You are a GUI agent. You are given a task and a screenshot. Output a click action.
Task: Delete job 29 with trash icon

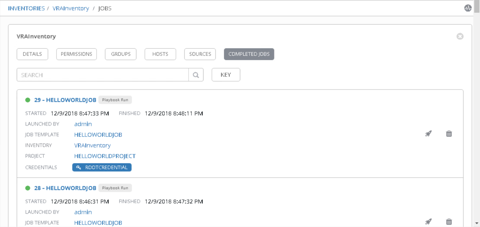(449, 134)
